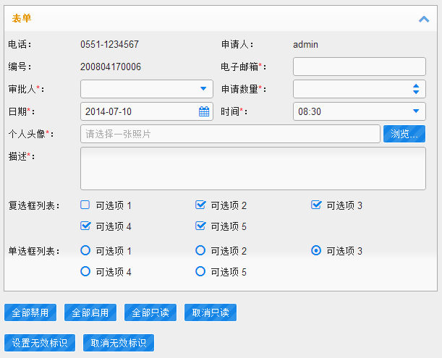Select radio button 可选项 1

[85, 250]
